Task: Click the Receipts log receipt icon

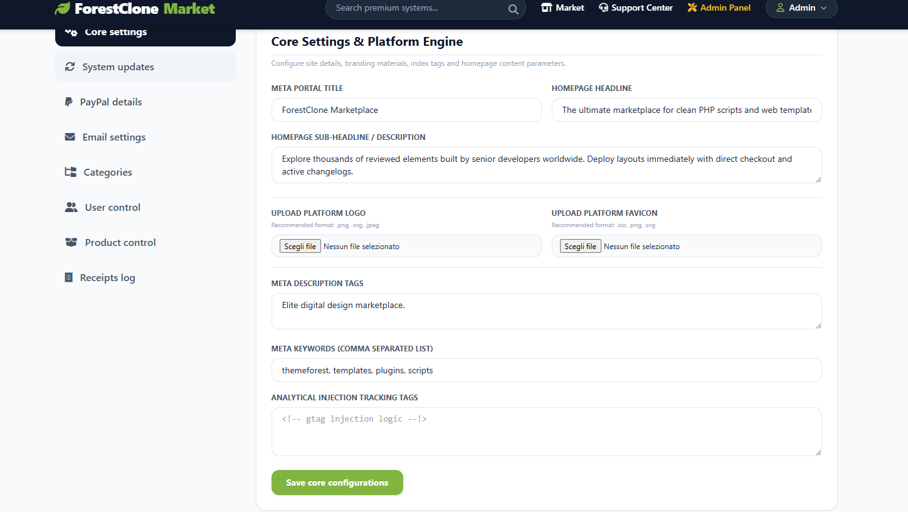Action: (69, 277)
